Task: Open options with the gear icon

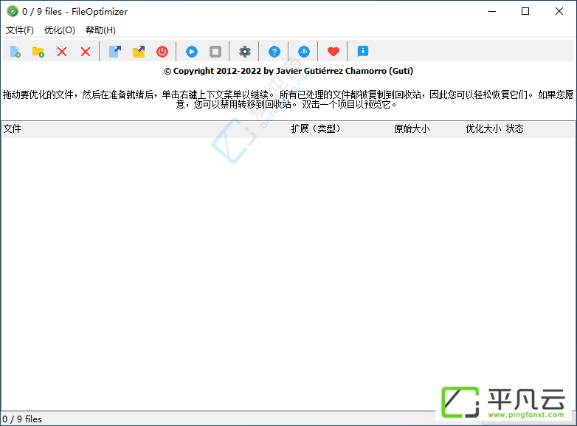Action: (245, 52)
